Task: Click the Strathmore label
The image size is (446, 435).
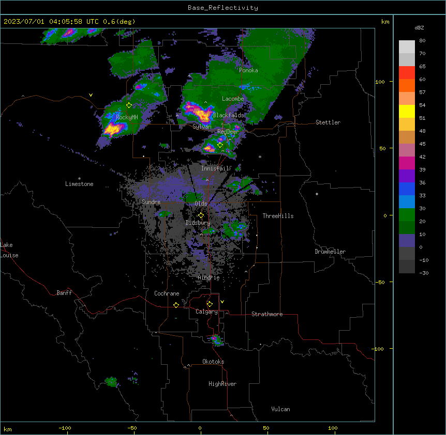Action: [267, 314]
